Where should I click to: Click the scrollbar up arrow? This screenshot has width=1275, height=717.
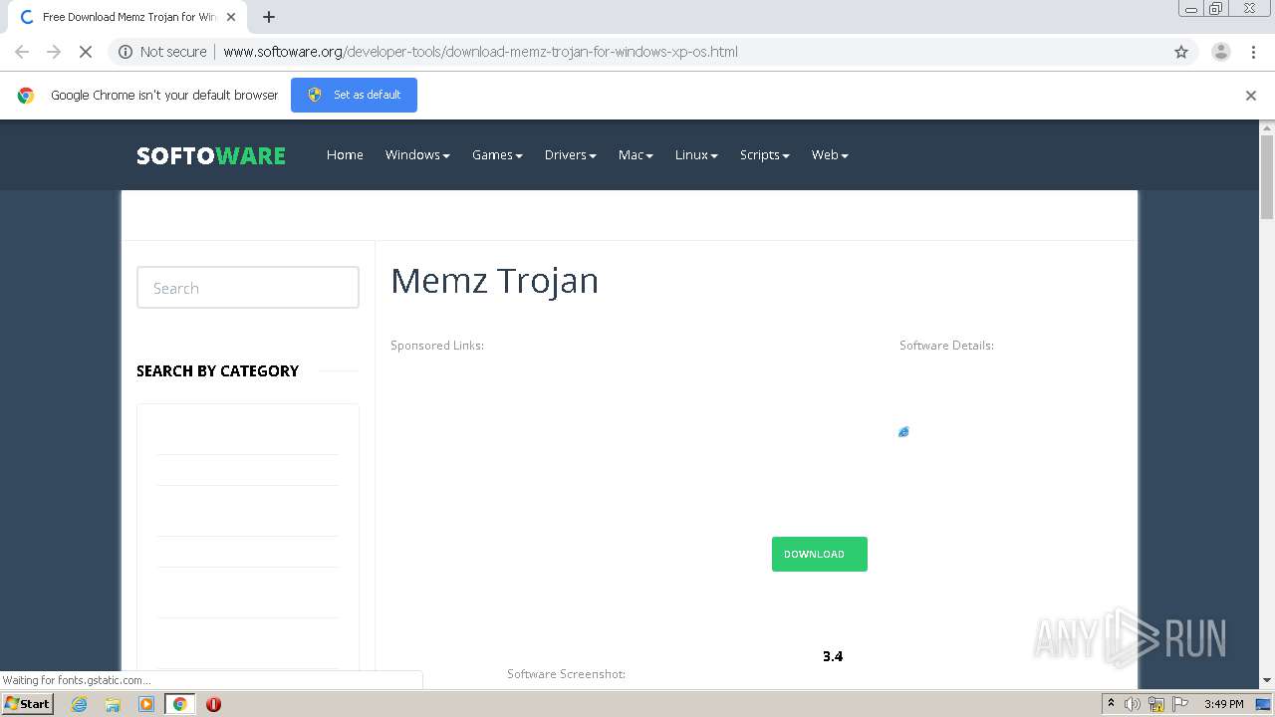[x=1267, y=127]
